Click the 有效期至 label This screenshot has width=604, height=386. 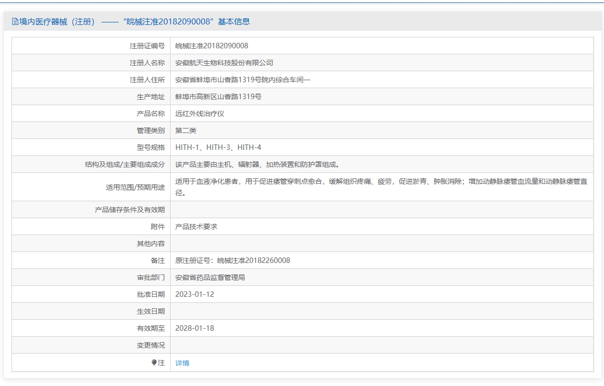(151, 328)
